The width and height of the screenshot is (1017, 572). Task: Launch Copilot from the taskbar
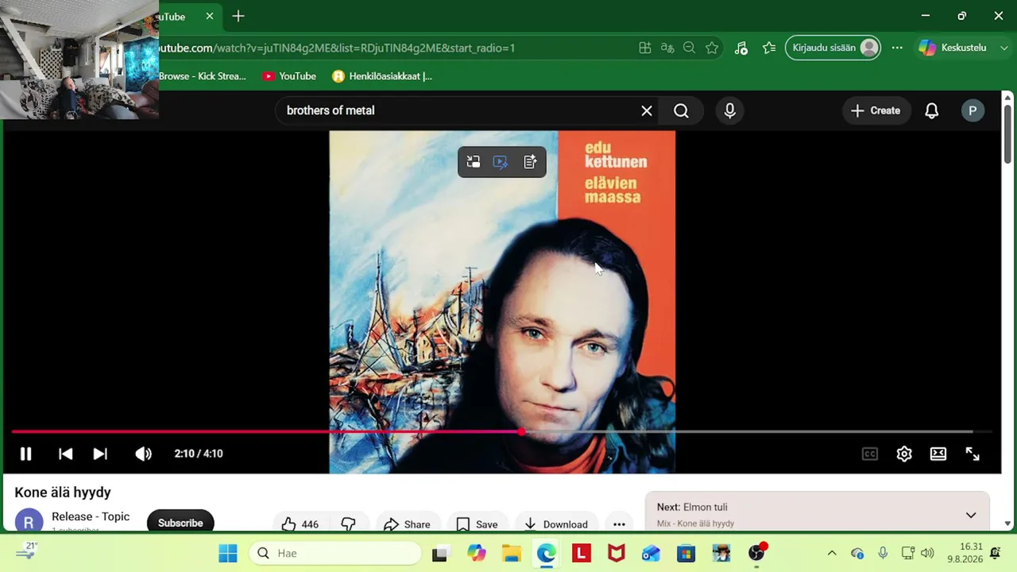(476, 553)
